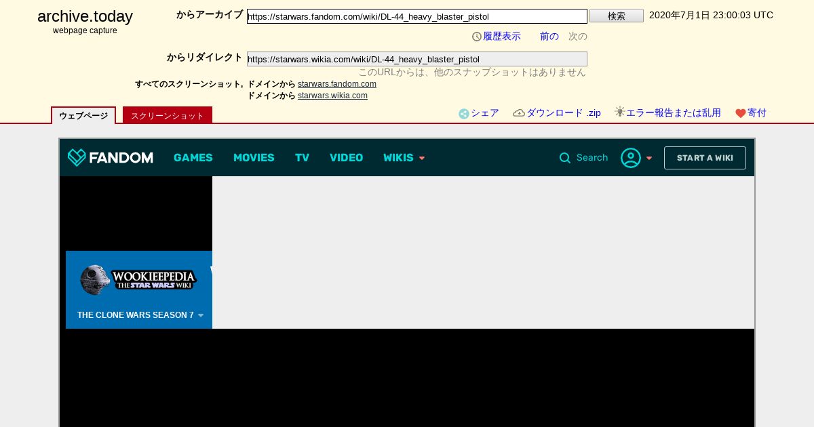Click the download cloud icon

(x=519, y=113)
